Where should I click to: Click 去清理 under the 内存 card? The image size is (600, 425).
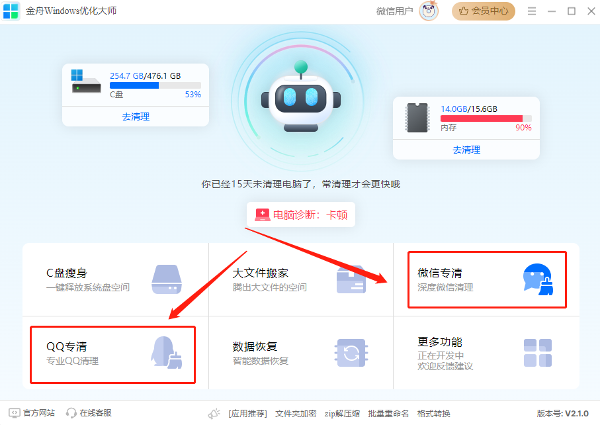click(x=466, y=150)
